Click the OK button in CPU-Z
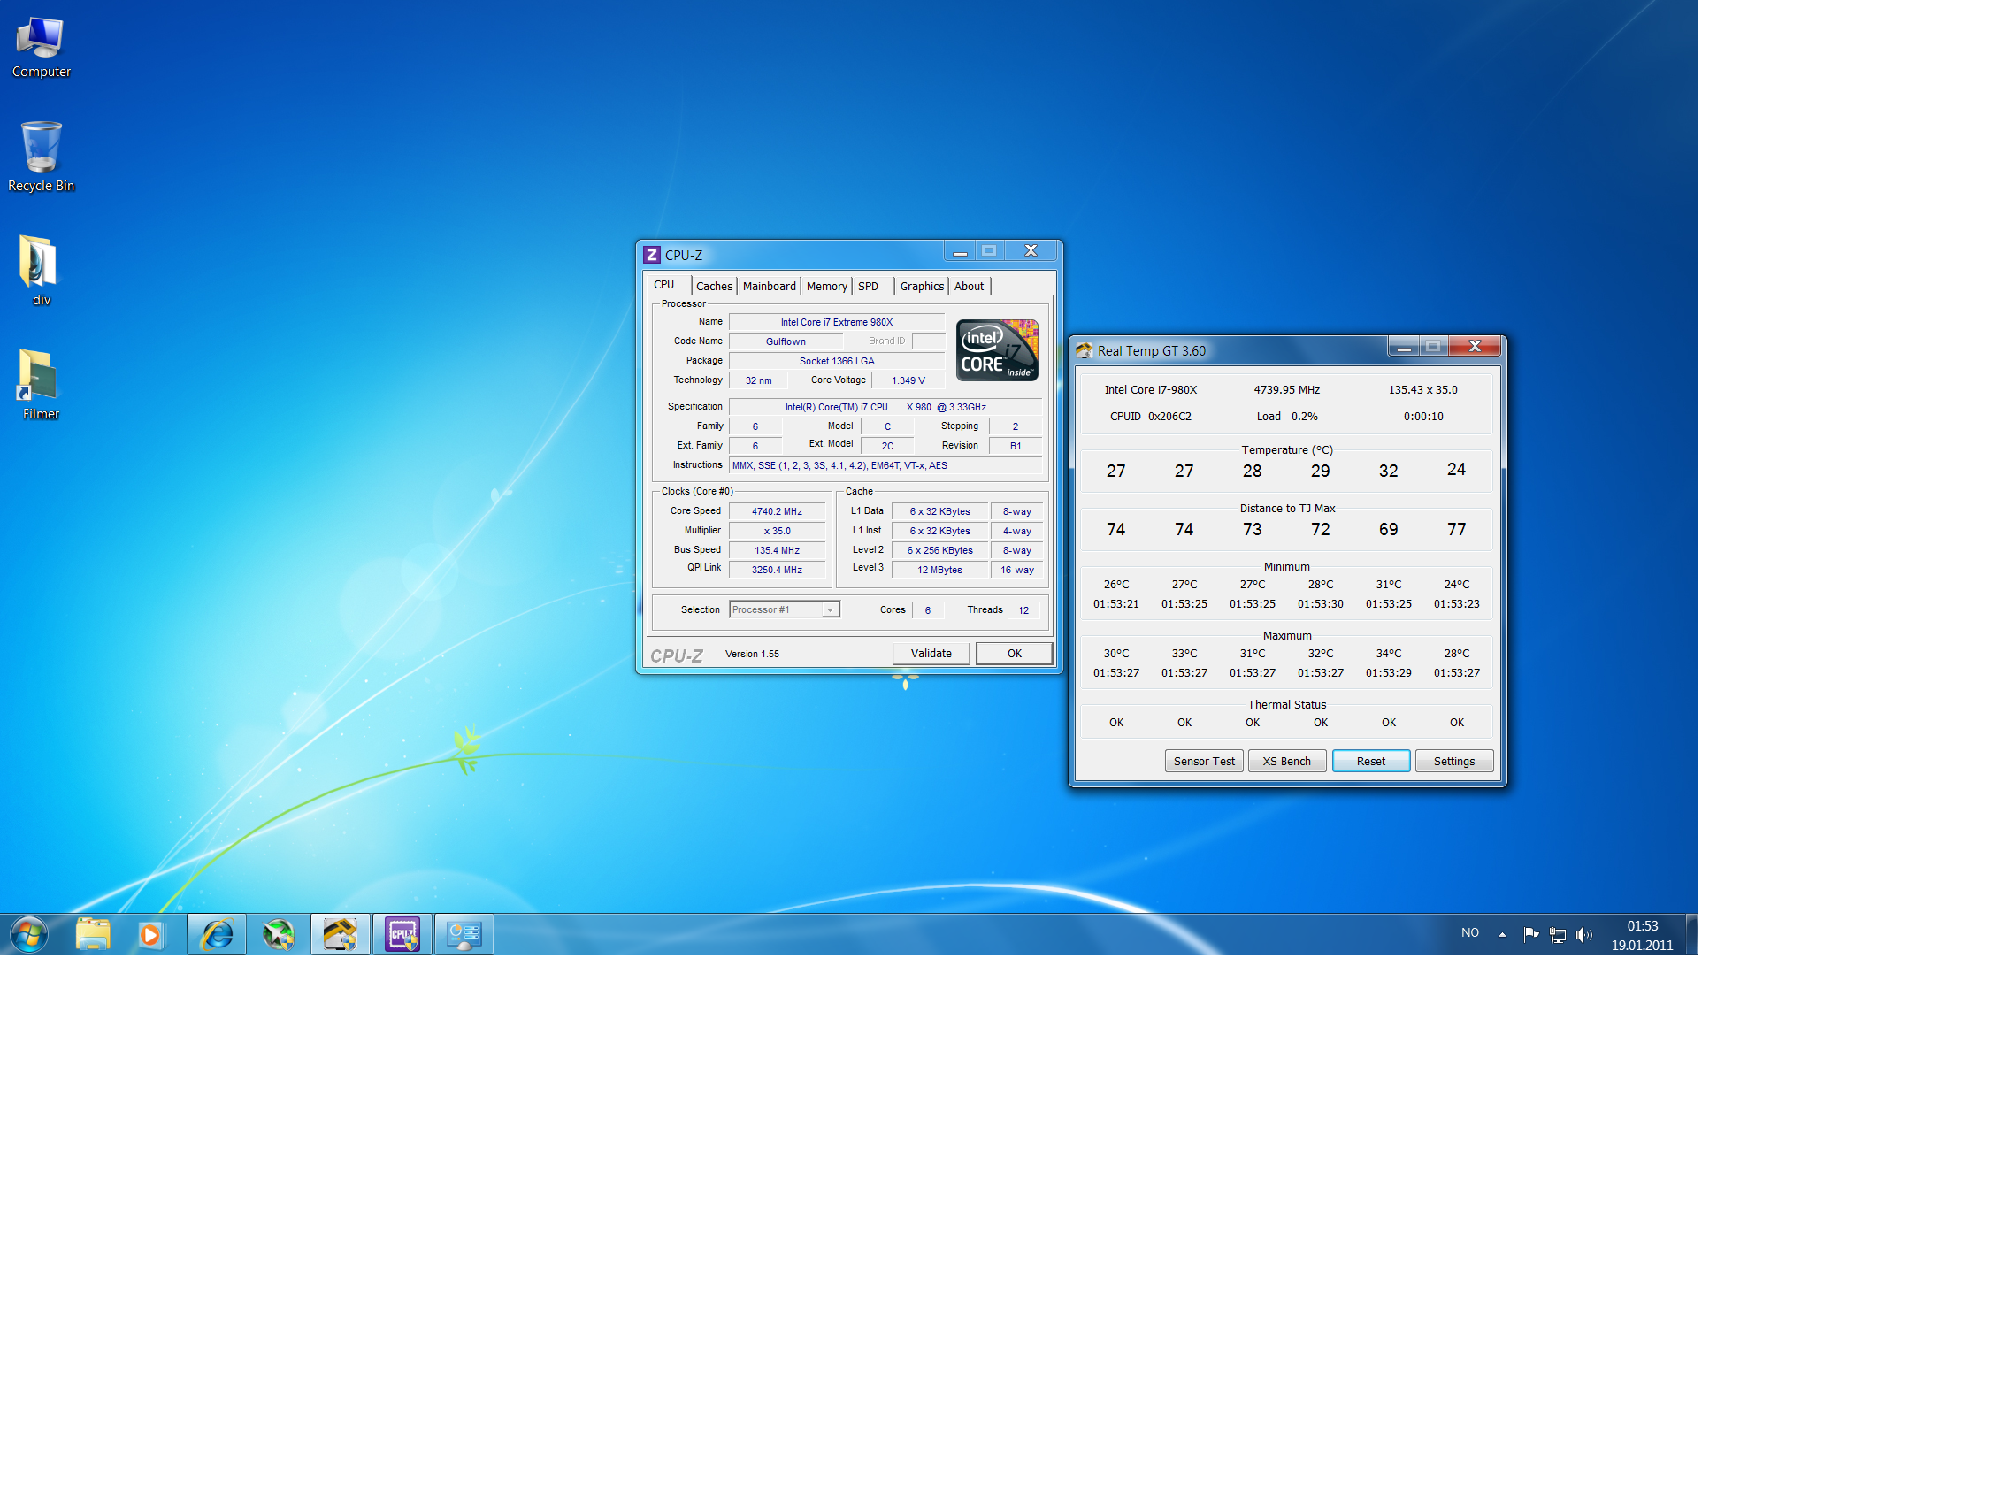Screen dimensions: 1993x1495 pos(1015,654)
